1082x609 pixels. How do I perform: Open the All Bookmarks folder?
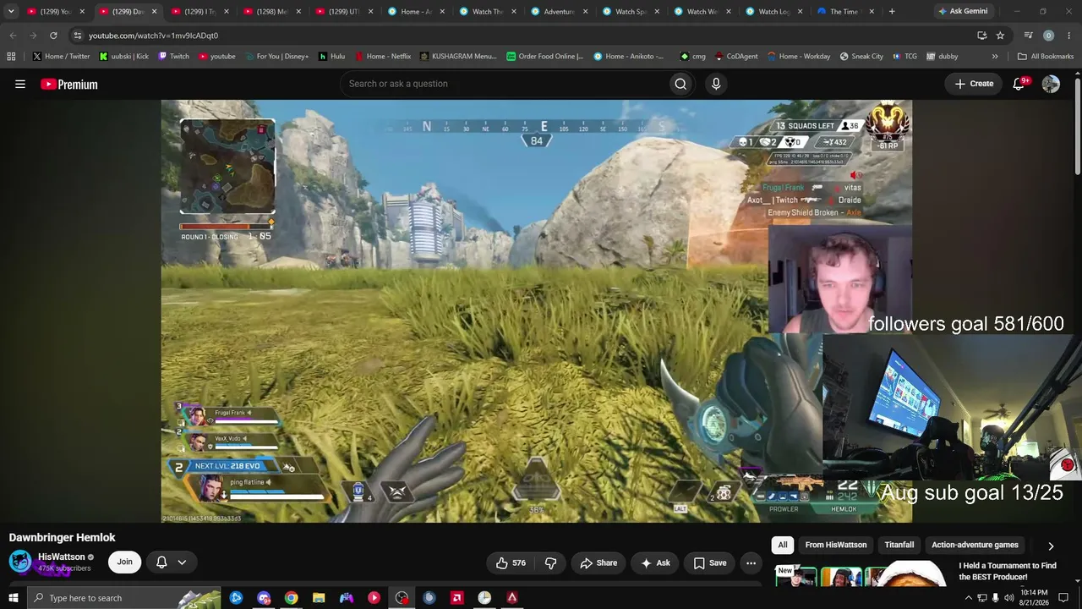click(x=1046, y=57)
